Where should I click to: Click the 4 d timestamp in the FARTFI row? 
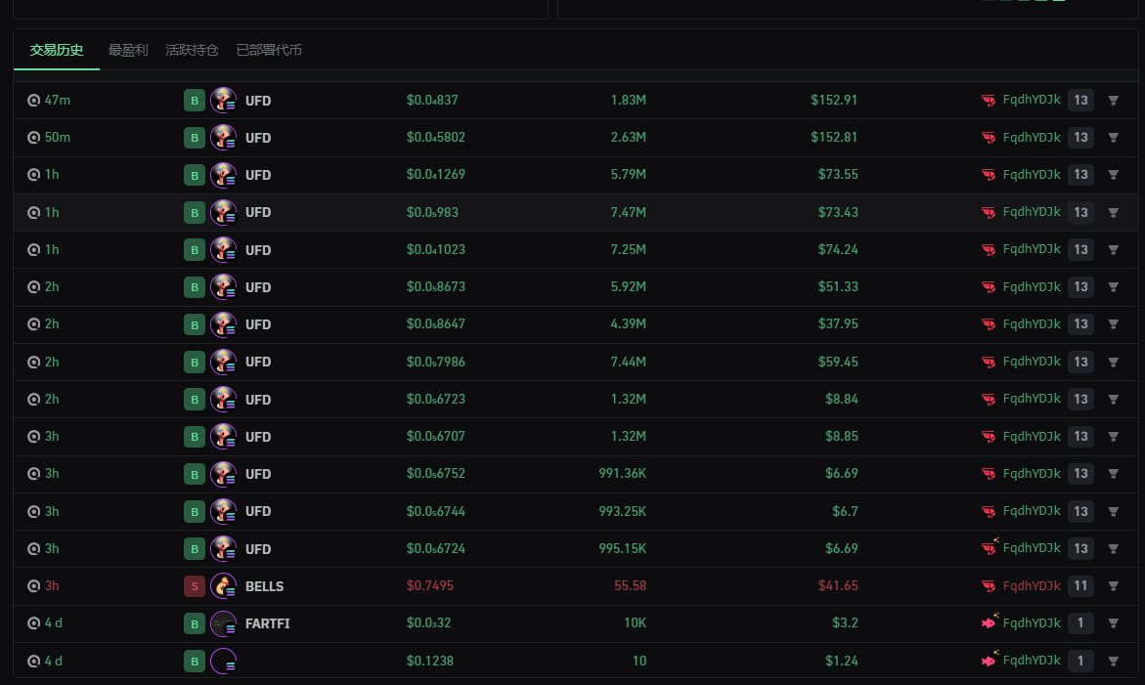pos(54,623)
